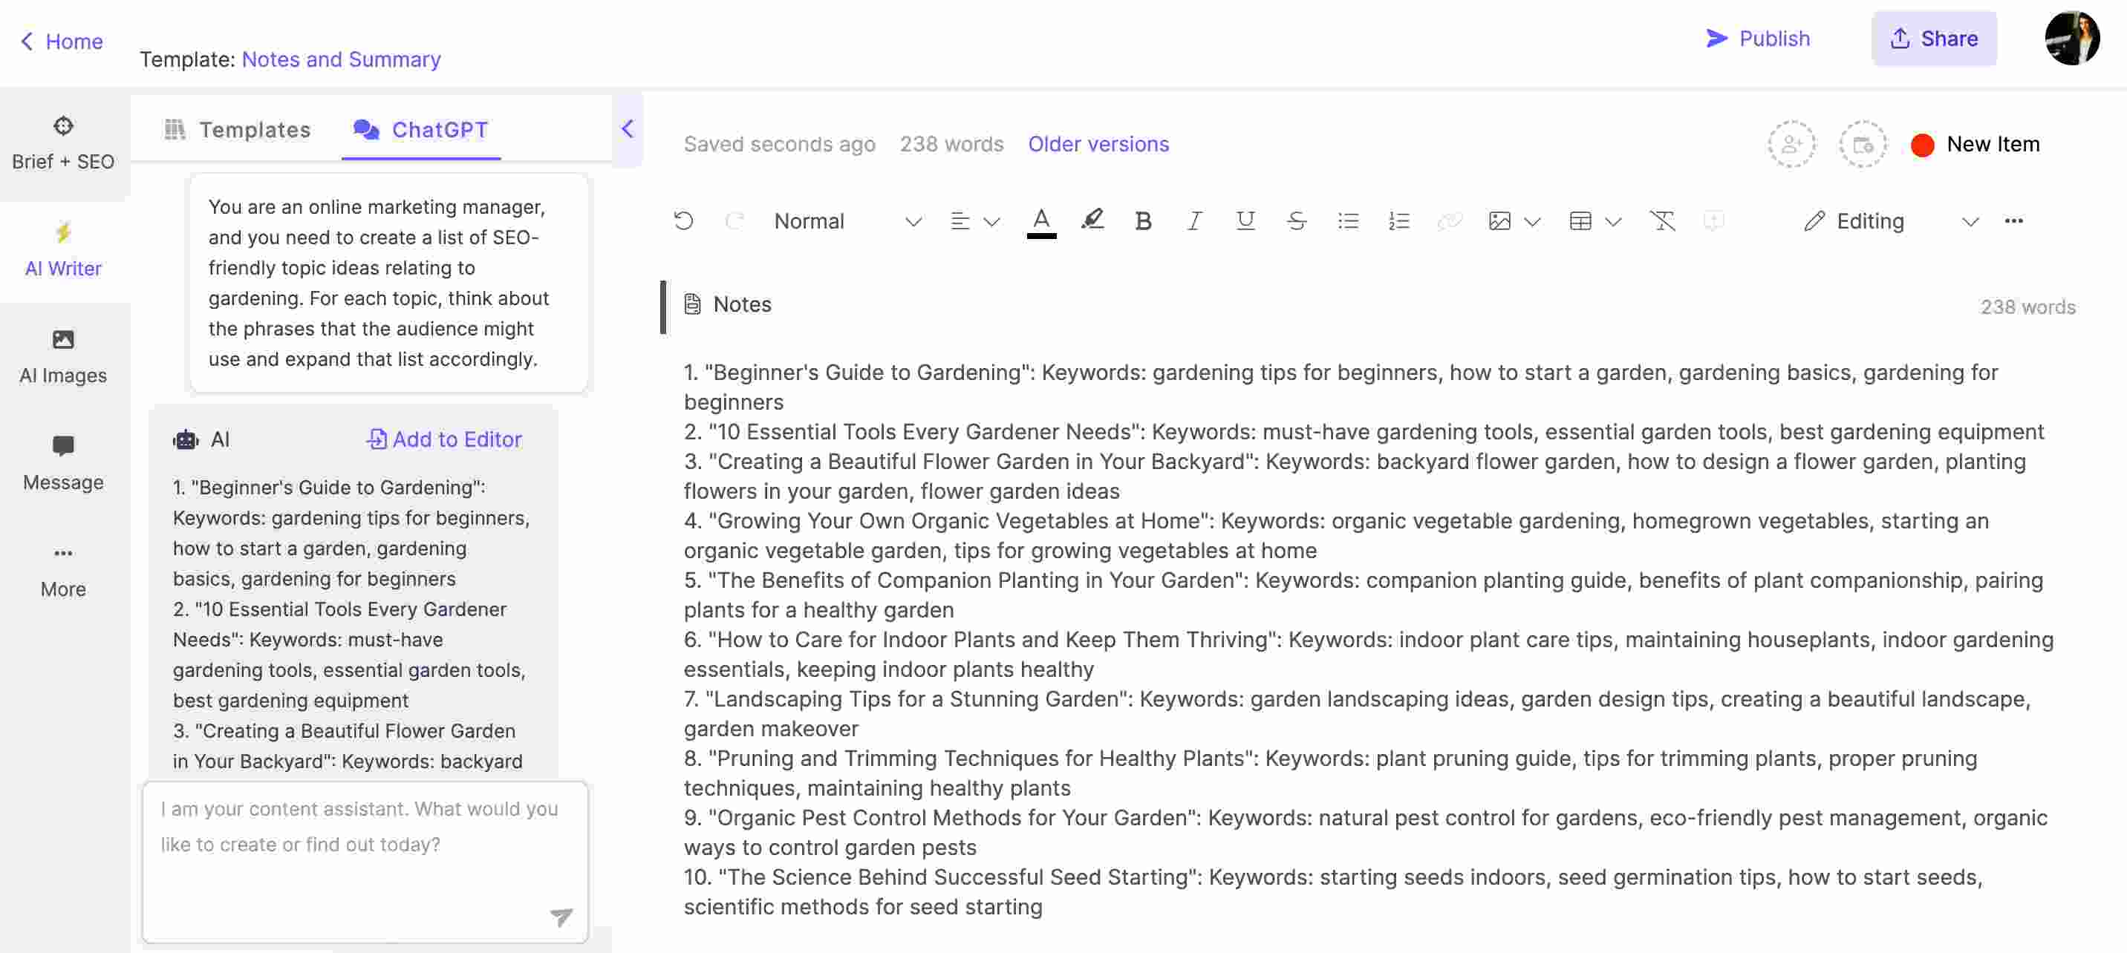Click the redo icon in toolbar

tap(732, 220)
